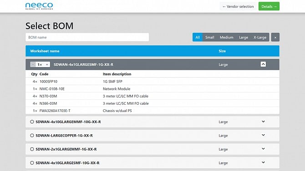Select SDWAN-2x1GLARGEMMF-1G-XX-R radio button

click(32, 149)
